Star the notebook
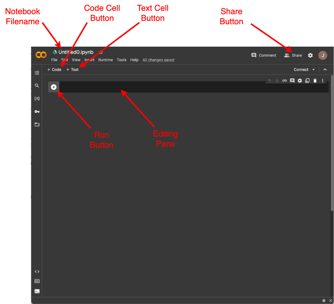This screenshot has height=304, width=334. (x=101, y=52)
